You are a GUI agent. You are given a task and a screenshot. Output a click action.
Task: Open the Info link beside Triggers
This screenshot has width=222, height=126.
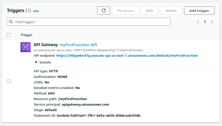coord(36,11)
